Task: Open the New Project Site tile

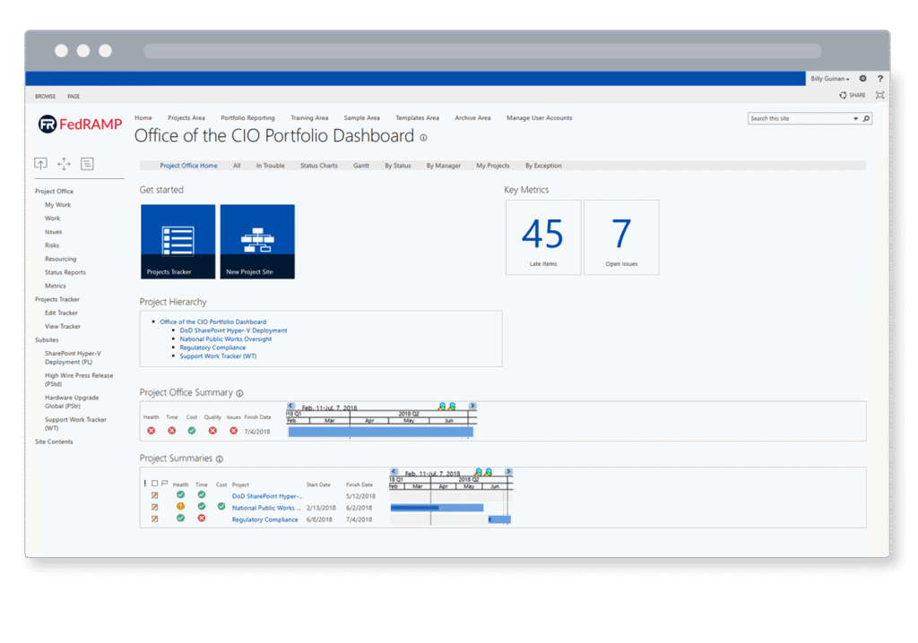Action: (x=257, y=242)
